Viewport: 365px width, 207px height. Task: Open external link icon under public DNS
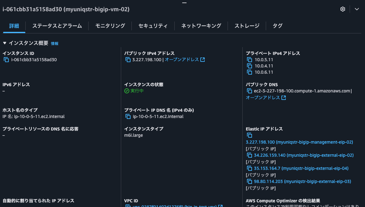284,98
